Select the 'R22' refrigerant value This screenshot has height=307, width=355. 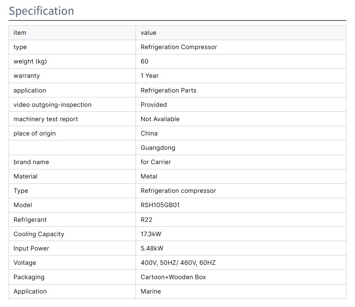point(146,220)
